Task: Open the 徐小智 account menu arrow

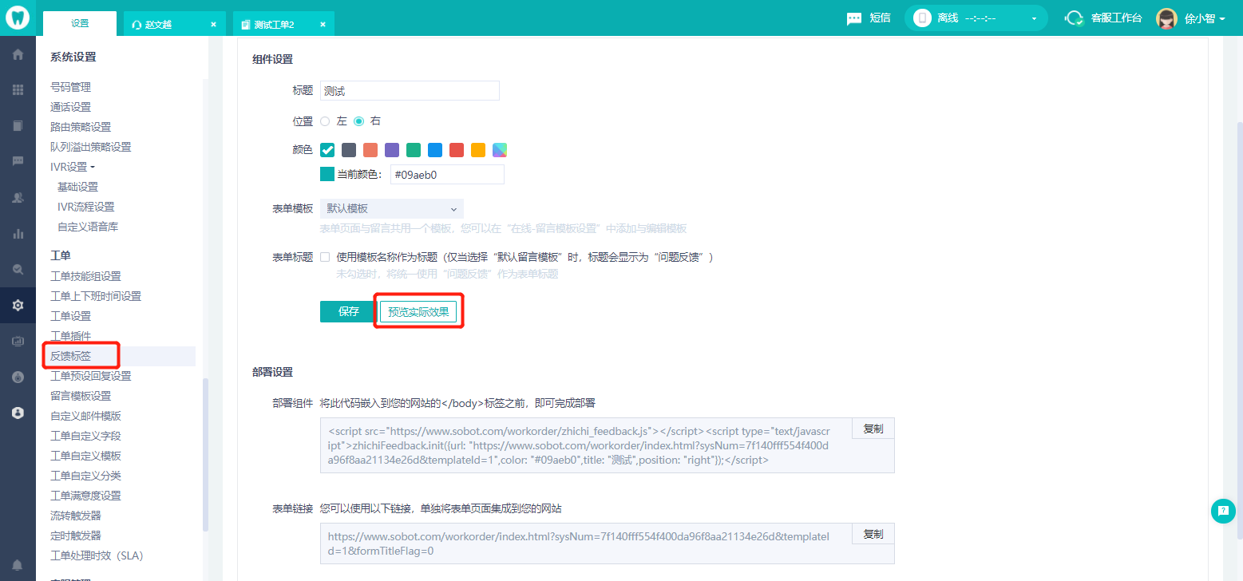Action: (x=1222, y=18)
